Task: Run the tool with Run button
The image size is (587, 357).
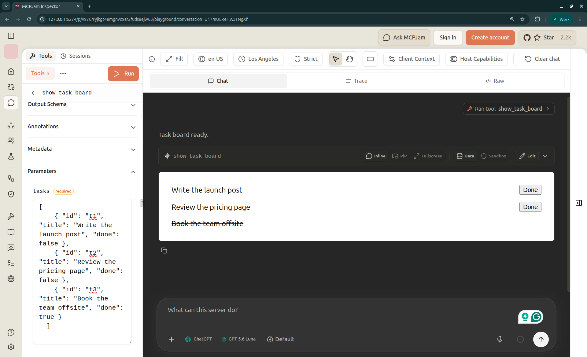Action: click(123, 74)
